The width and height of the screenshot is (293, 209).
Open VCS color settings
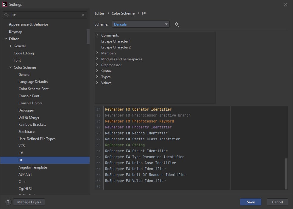pos(21,146)
